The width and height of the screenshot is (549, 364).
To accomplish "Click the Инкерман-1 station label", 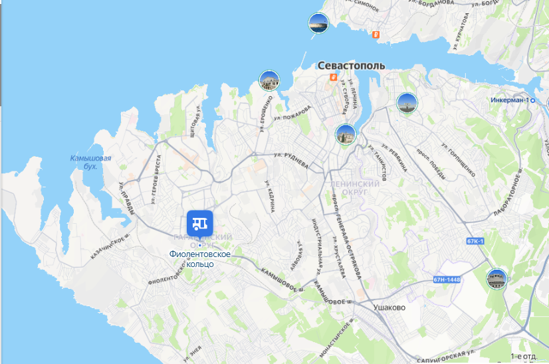I will click(510, 100).
